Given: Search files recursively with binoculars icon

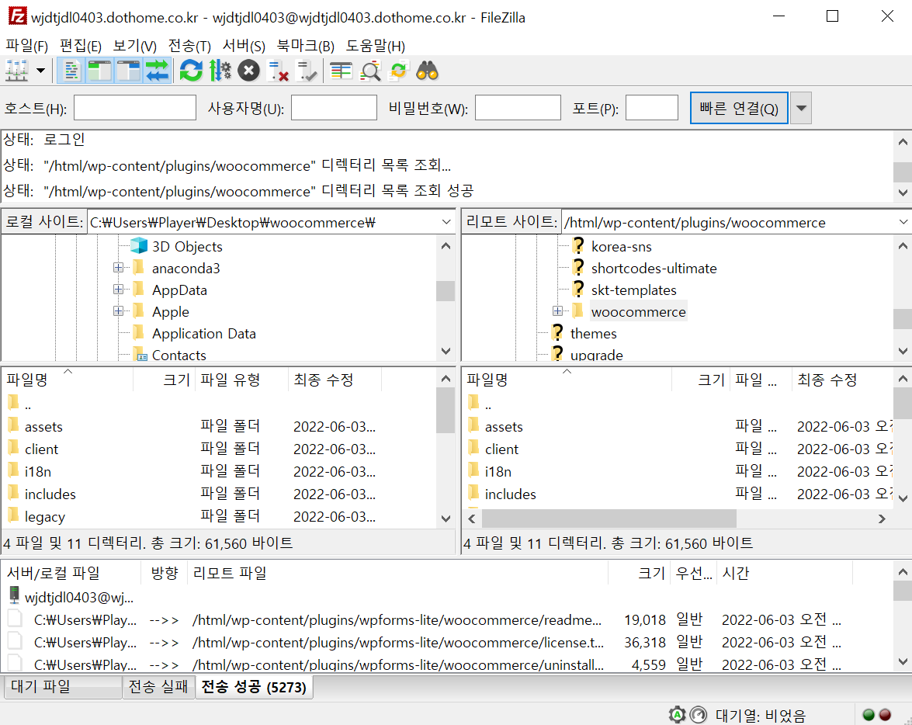Looking at the screenshot, I should (x=428, y=71).
